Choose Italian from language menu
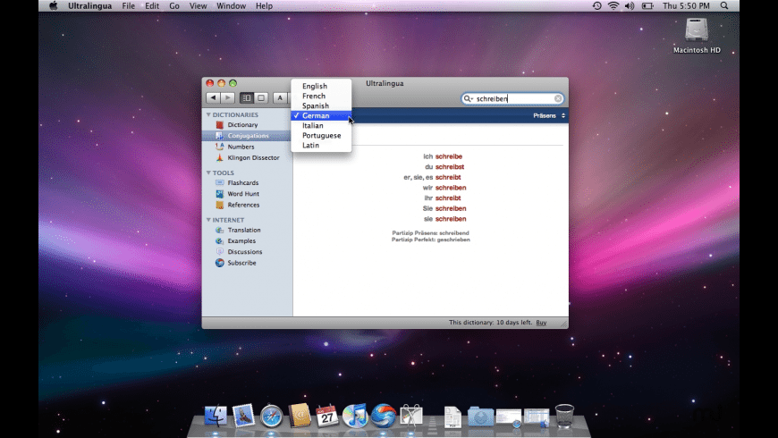Viewport: 778px width, 438px height. click(x=321, y=125)
